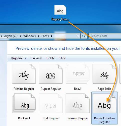121x126 pixels.
Task: Select the Roman Regular font icon
Action: (78, 103)
